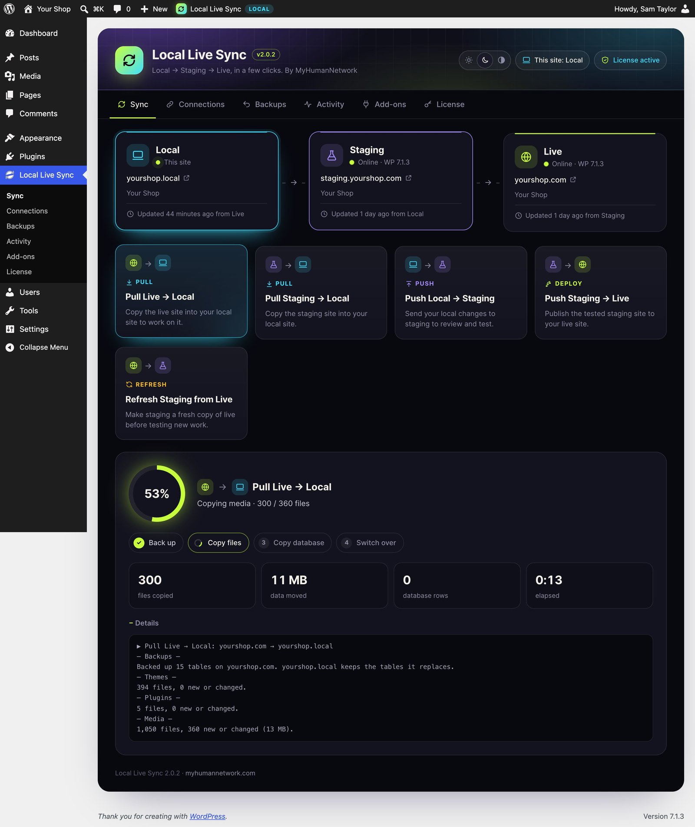The image size is (695, 827).
Task: Open the Add-ons tab
Action: point(384,105)
